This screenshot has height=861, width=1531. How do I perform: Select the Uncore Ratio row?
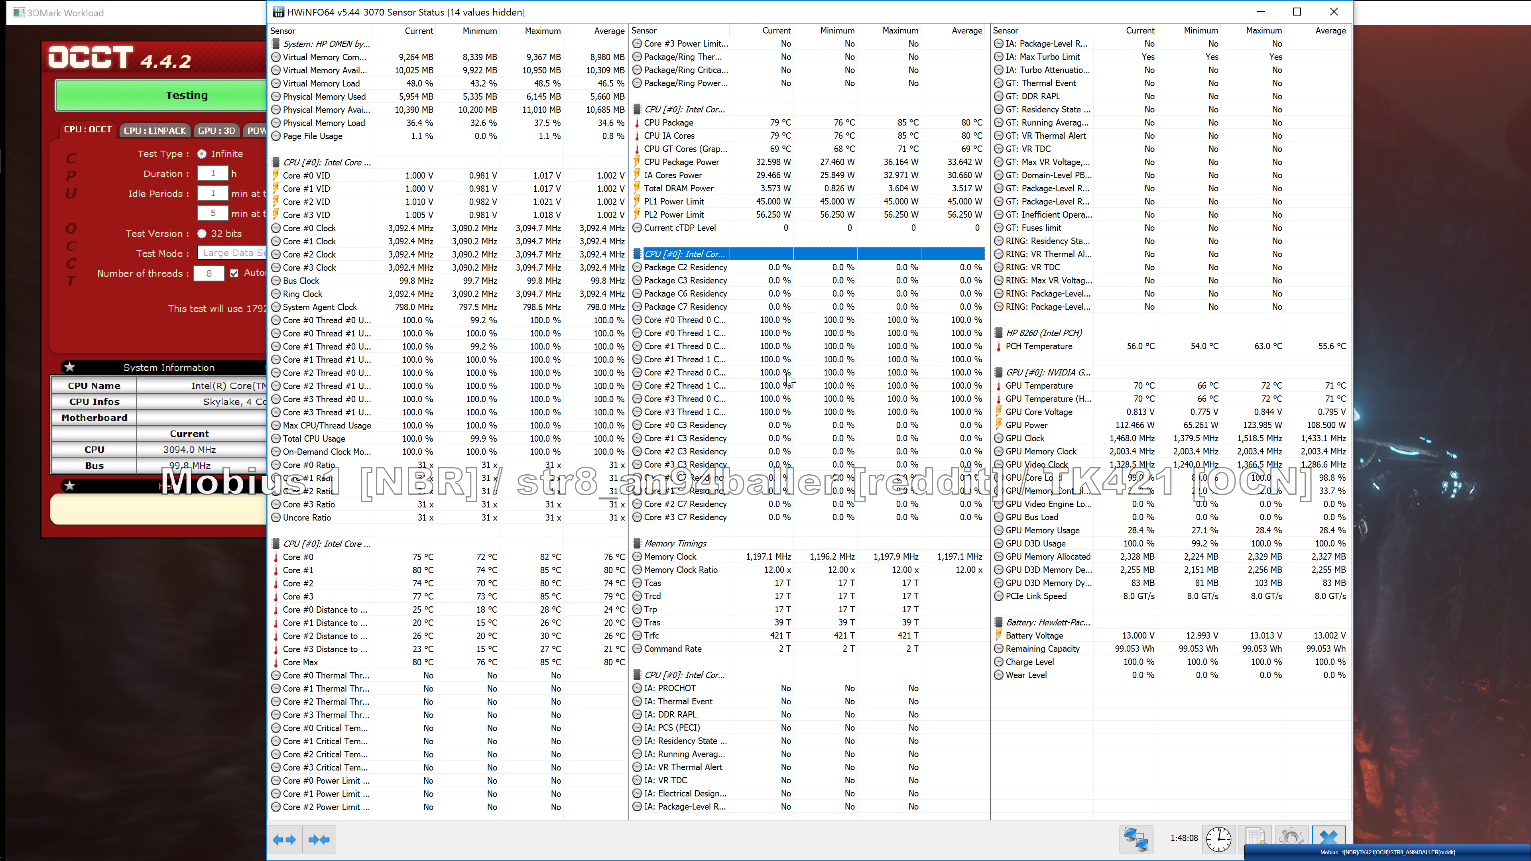(x=447, y=517)
